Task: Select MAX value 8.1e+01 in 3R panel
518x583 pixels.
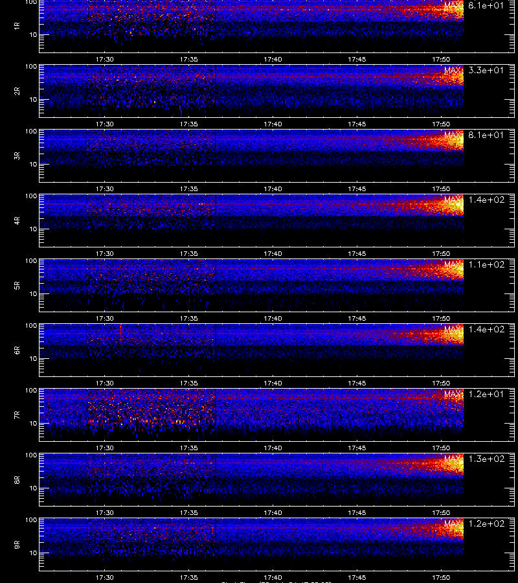Action: tap(486, 135)
